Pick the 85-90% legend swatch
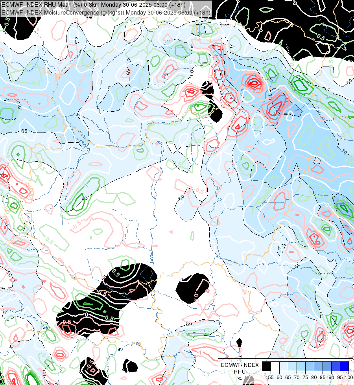Screen dimensions: 354x385 327,366
